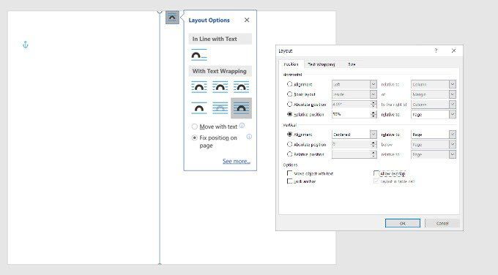
Task: Close the Layout Options flyout
Action: [247, 20]
